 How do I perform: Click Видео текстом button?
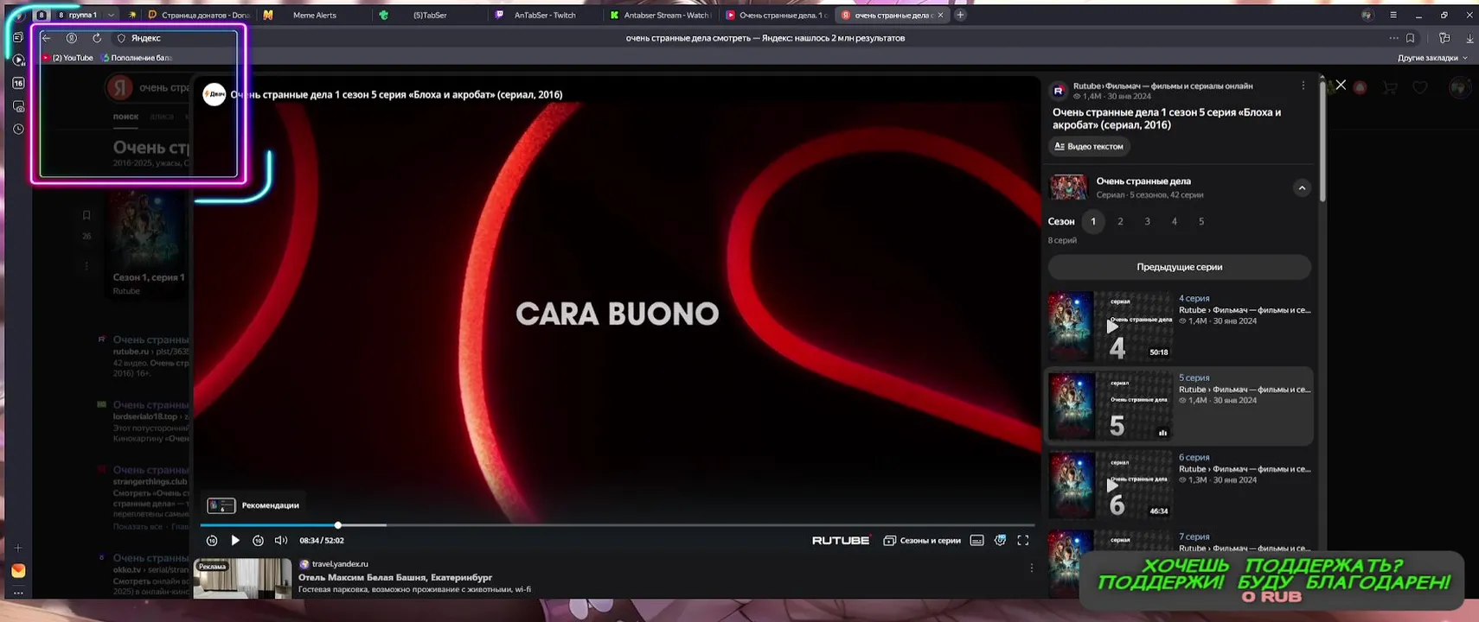pyautogui.click(x=1089, y=146)
